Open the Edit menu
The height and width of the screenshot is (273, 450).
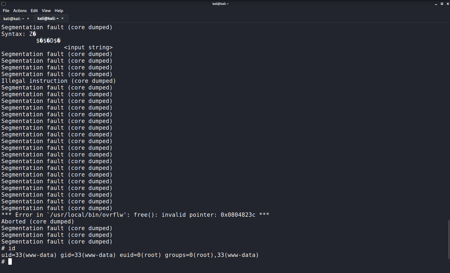point(34,11)
